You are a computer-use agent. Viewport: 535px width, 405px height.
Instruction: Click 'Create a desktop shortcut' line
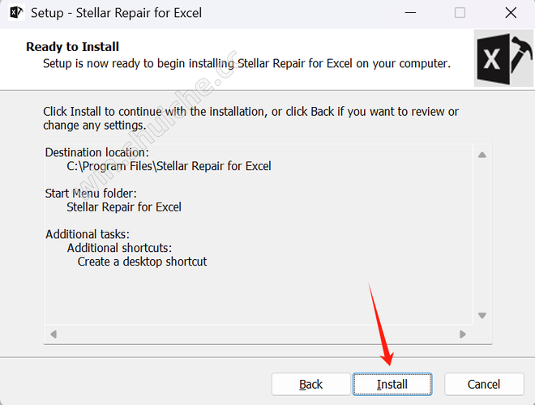(x=143, y=262)
